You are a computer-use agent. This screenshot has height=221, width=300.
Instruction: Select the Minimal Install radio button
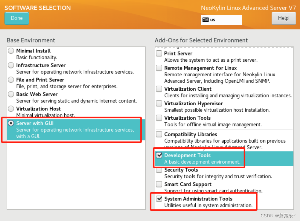[11, 51]
